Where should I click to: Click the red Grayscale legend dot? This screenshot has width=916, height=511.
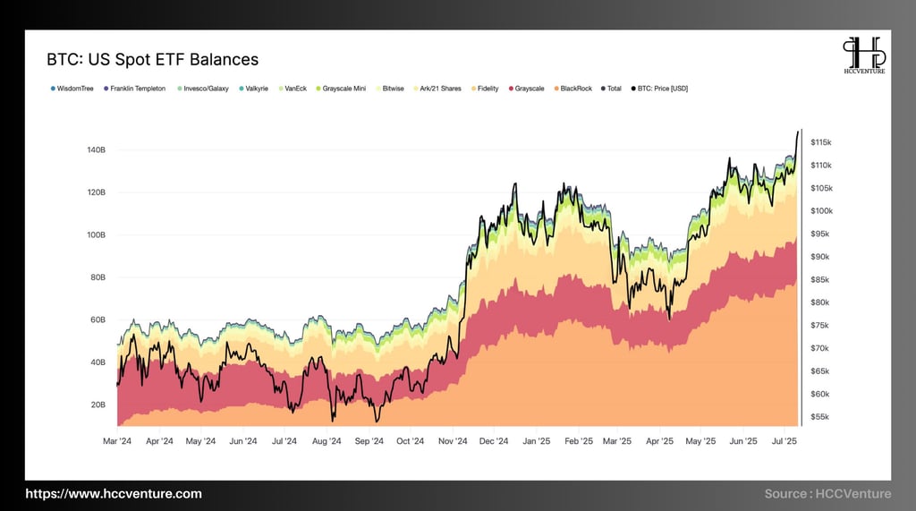pyautogui.click(x=511, y=89)
